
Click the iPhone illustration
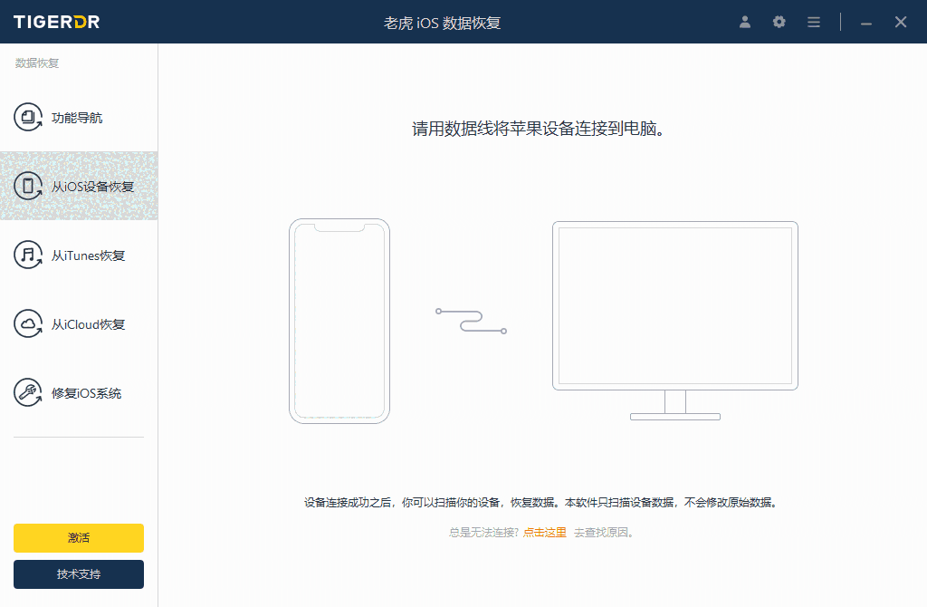pyautogui.click(x=339, y=322)
